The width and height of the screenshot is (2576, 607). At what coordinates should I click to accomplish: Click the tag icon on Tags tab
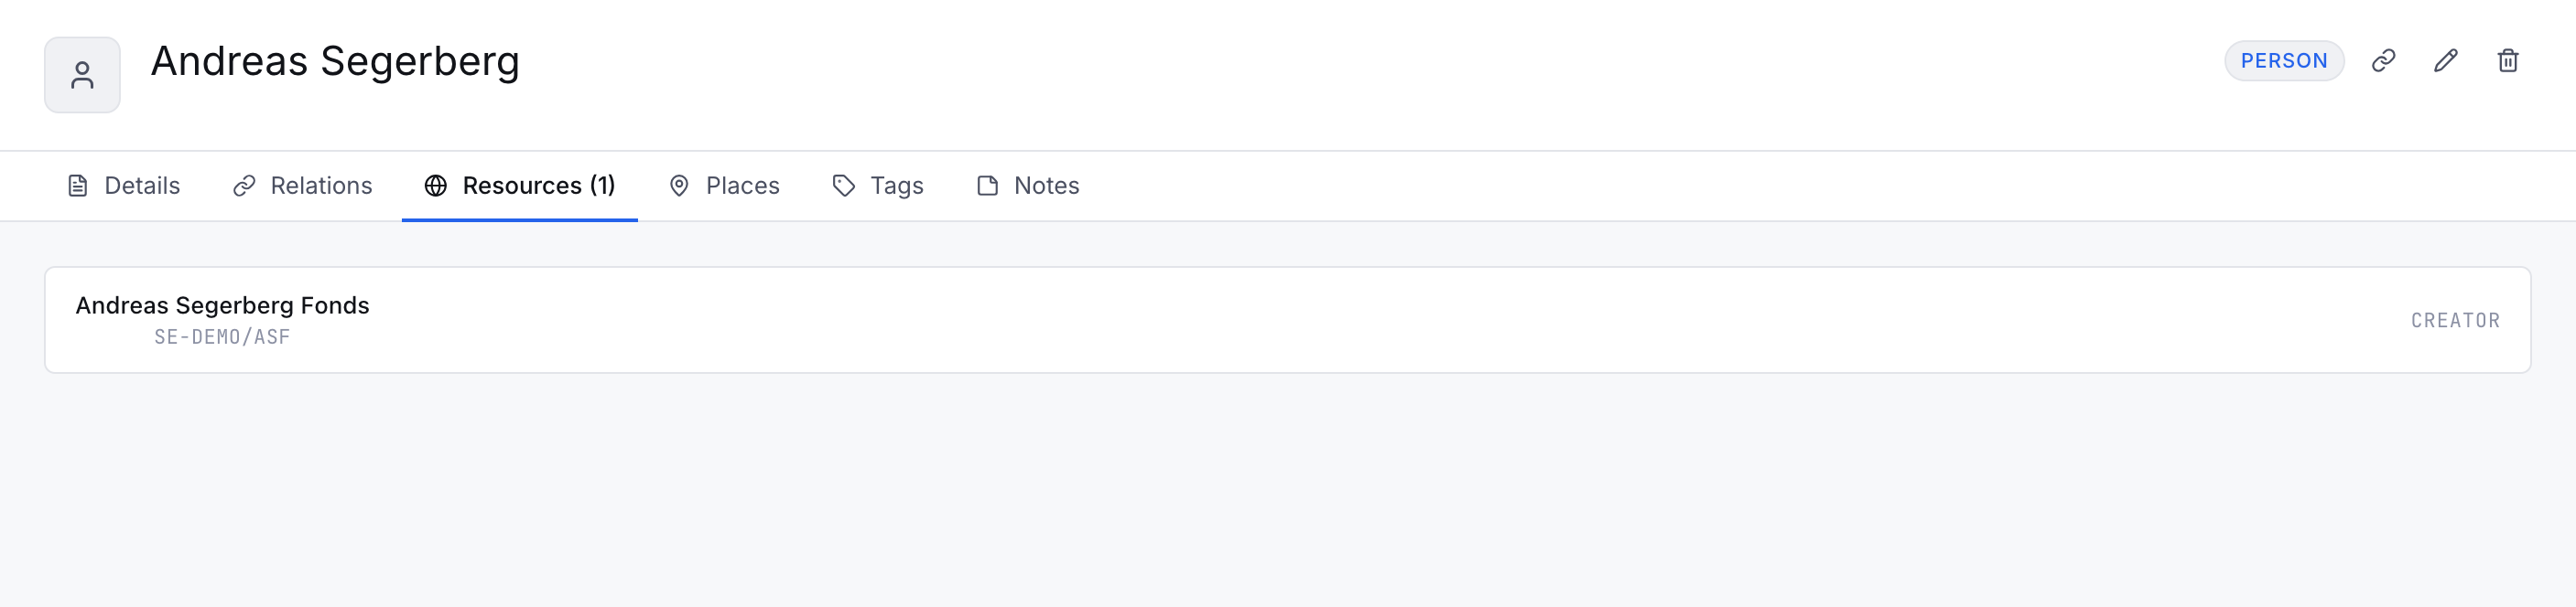(x=844, y=186)
